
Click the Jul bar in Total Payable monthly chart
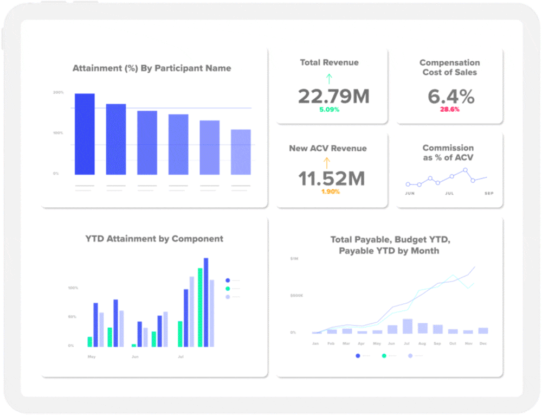coord(408,325)
